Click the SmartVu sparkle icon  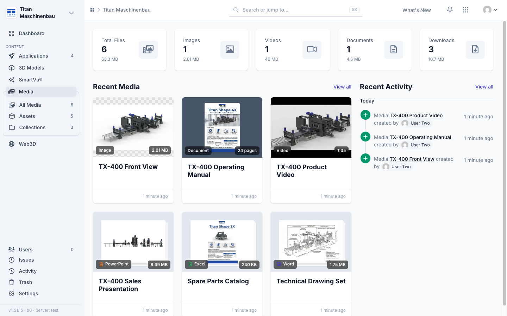point(12,80)
